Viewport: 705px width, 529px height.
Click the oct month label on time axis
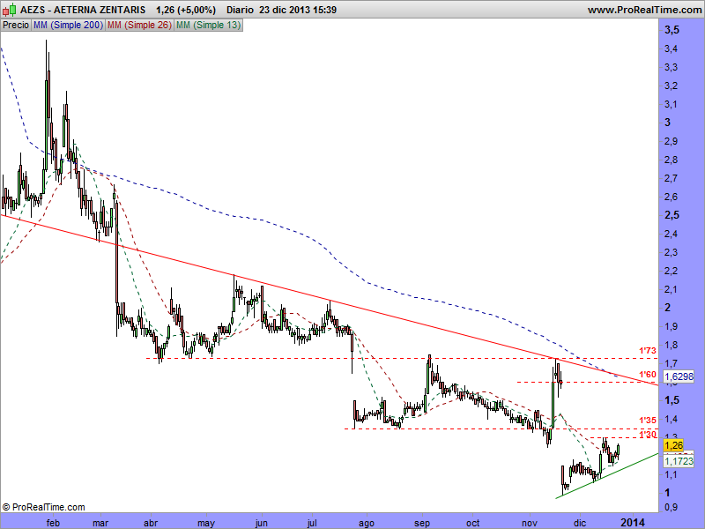point(473,523)
